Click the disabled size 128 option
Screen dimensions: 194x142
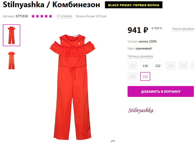(x=170, y=66)
